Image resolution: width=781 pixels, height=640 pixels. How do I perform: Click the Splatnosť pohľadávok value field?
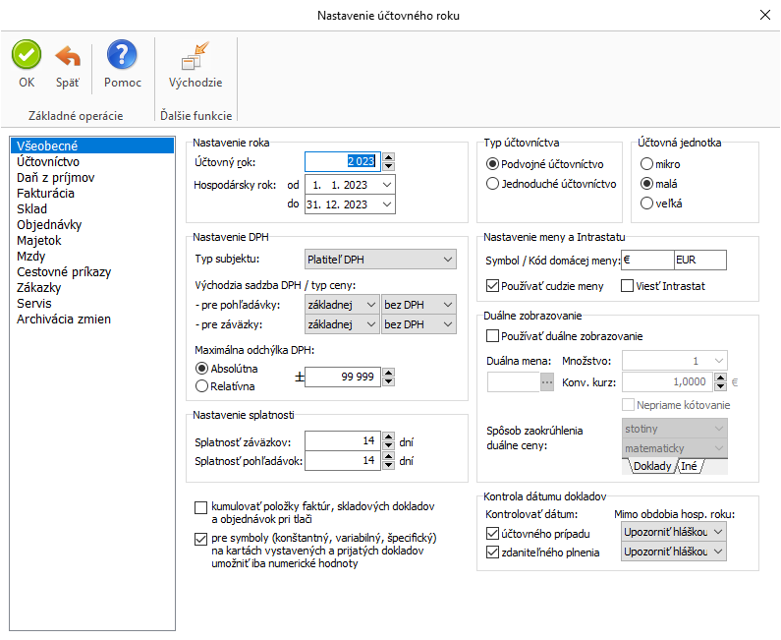pos(343,460)
